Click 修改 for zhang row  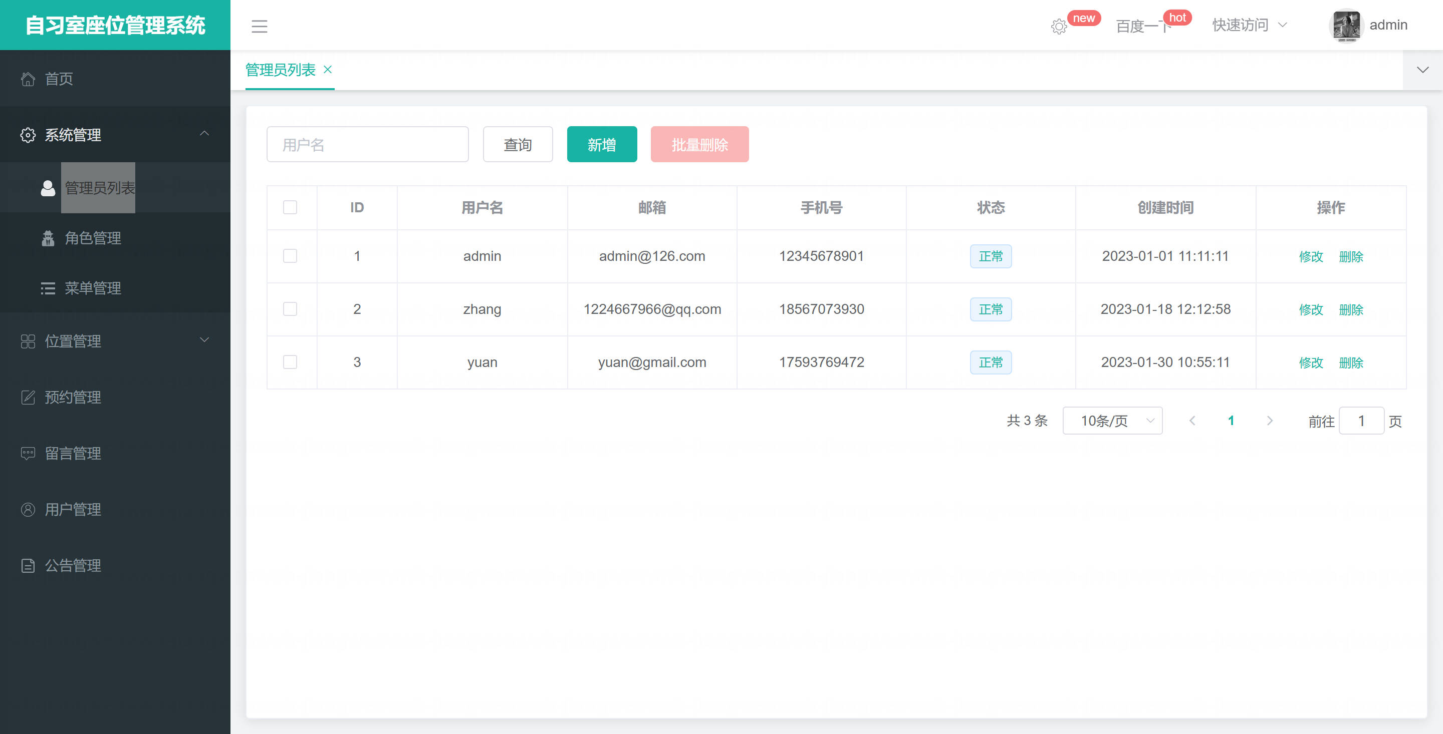[1311, 309]
